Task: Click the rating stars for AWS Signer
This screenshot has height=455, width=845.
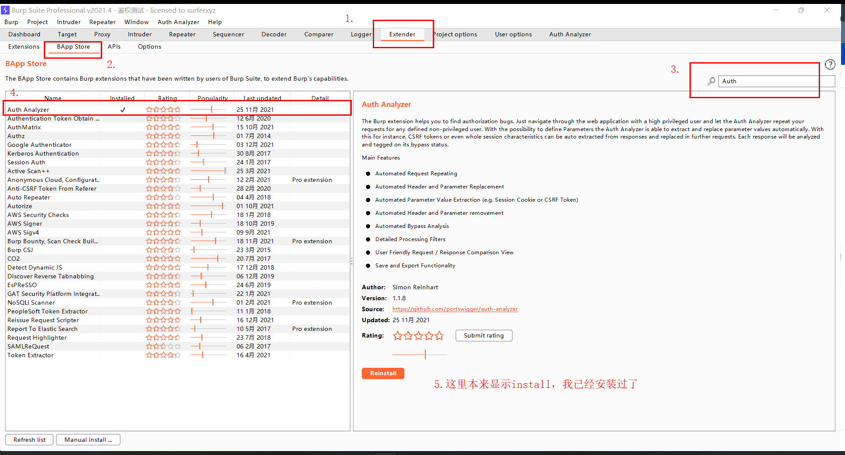Action: (x=163, y=224)
